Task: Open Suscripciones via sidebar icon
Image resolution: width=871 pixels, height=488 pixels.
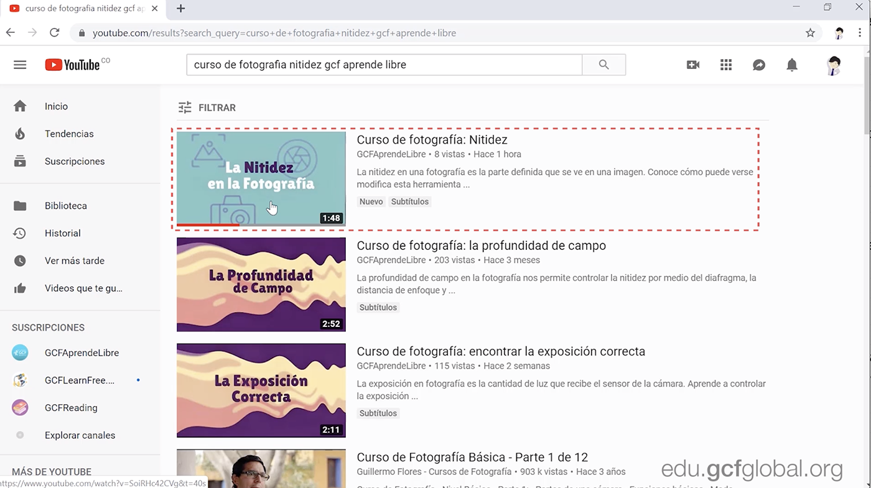Action: click(x=20, y=161)
